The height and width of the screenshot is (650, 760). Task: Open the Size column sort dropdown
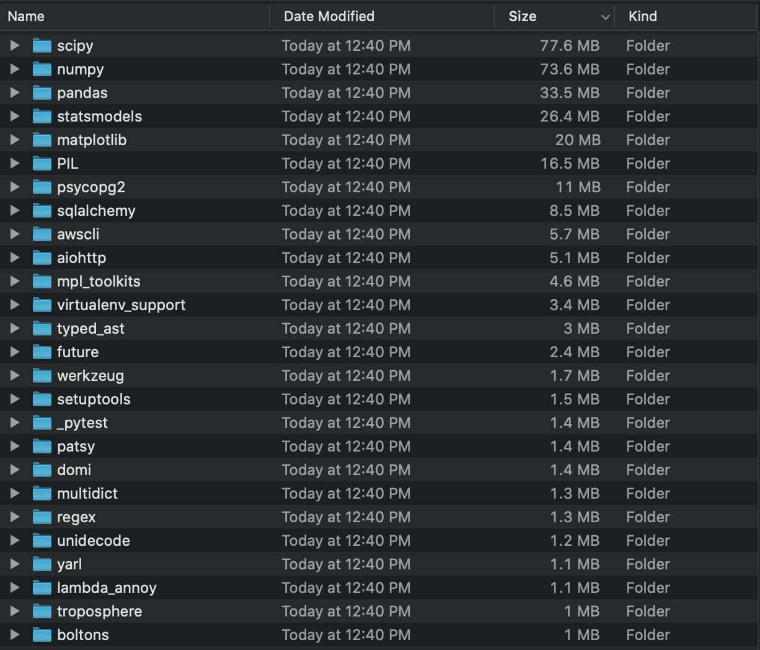pyautogui.click(x=606, y=16)
